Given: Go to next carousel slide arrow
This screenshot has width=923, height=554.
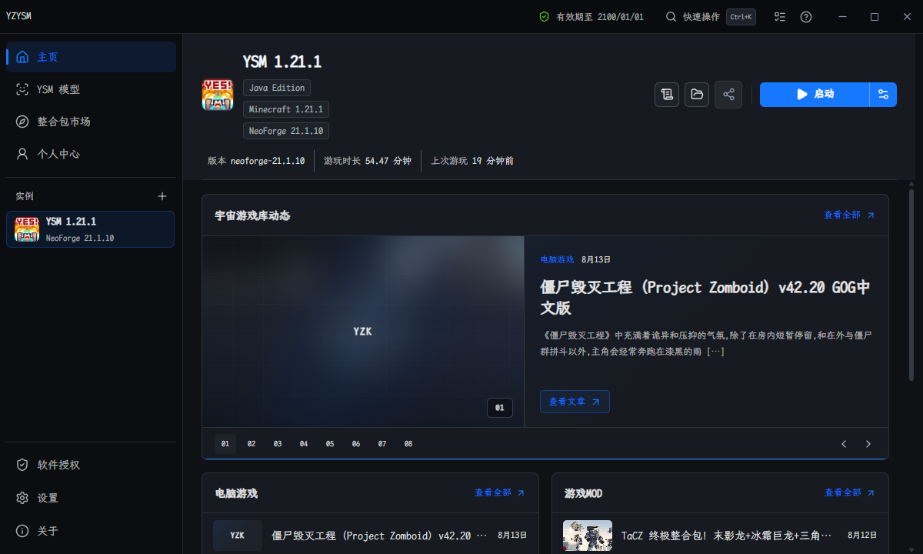Looking at the screenshot, I should click(x=868, y=444).
